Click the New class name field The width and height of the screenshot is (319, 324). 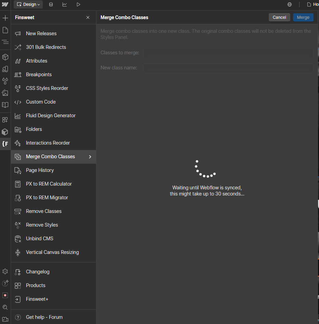pos(228,68)
